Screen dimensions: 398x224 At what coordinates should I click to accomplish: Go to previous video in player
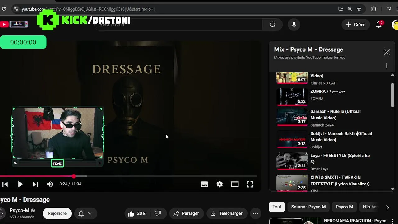click(x=5, y=184)
